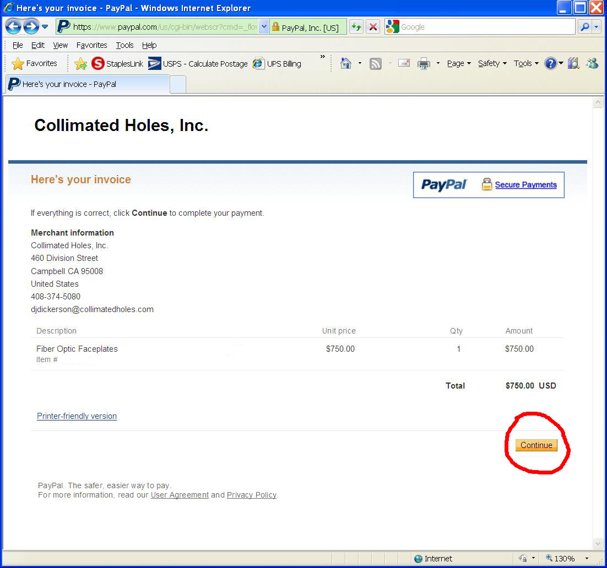Open the Secure Payments link
The image size is (607, 568).
525,185
